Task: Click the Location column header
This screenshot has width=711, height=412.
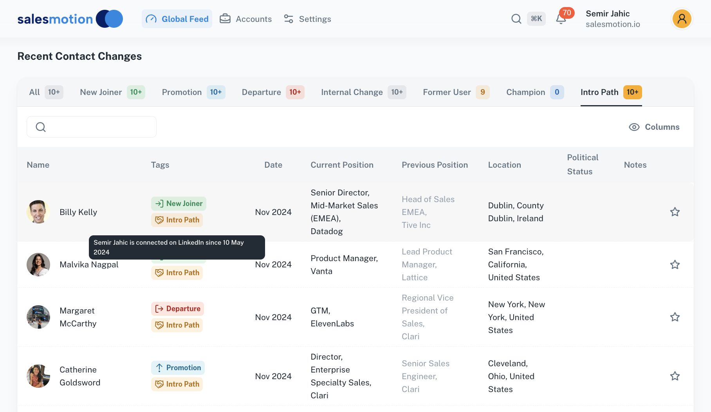Action: click(x=504, y=165)
